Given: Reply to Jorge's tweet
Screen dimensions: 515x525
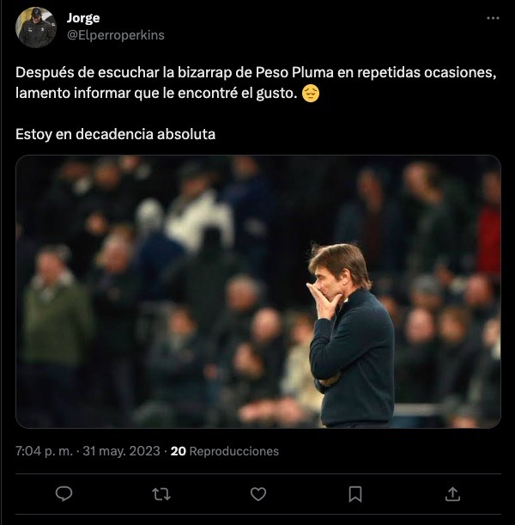Looking at the screenshot, I should pyautogui.click(x=63, y=493).
